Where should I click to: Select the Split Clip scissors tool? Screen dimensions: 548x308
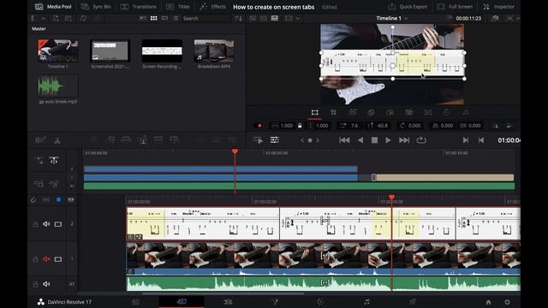pos(57,140)
